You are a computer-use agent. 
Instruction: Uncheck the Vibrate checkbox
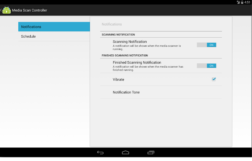click(214, 79)
